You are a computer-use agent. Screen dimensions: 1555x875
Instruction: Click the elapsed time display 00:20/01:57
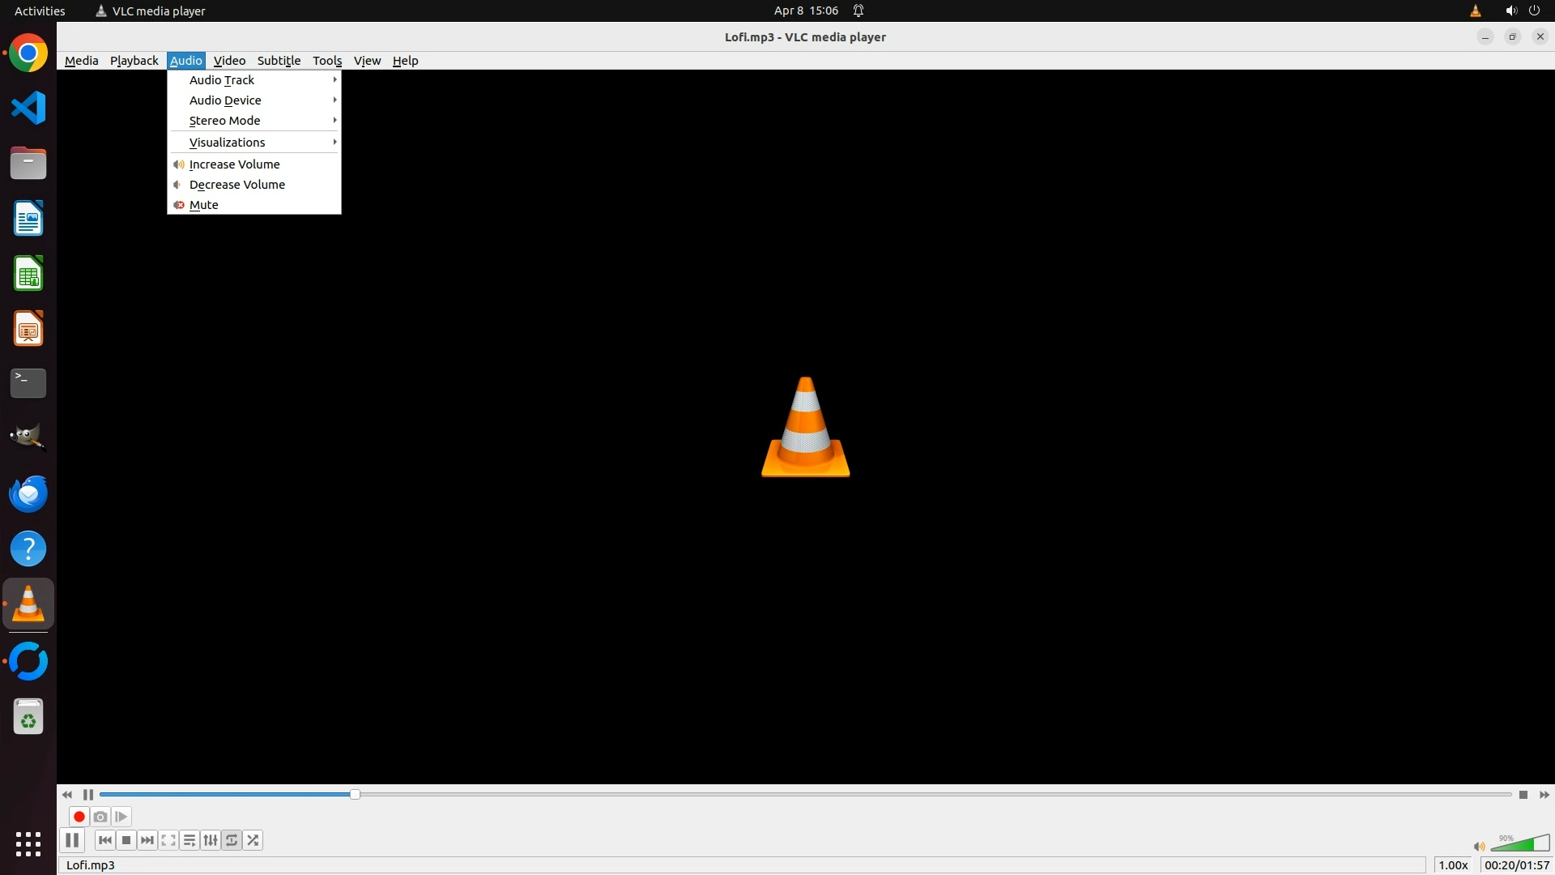point(1516,864)
